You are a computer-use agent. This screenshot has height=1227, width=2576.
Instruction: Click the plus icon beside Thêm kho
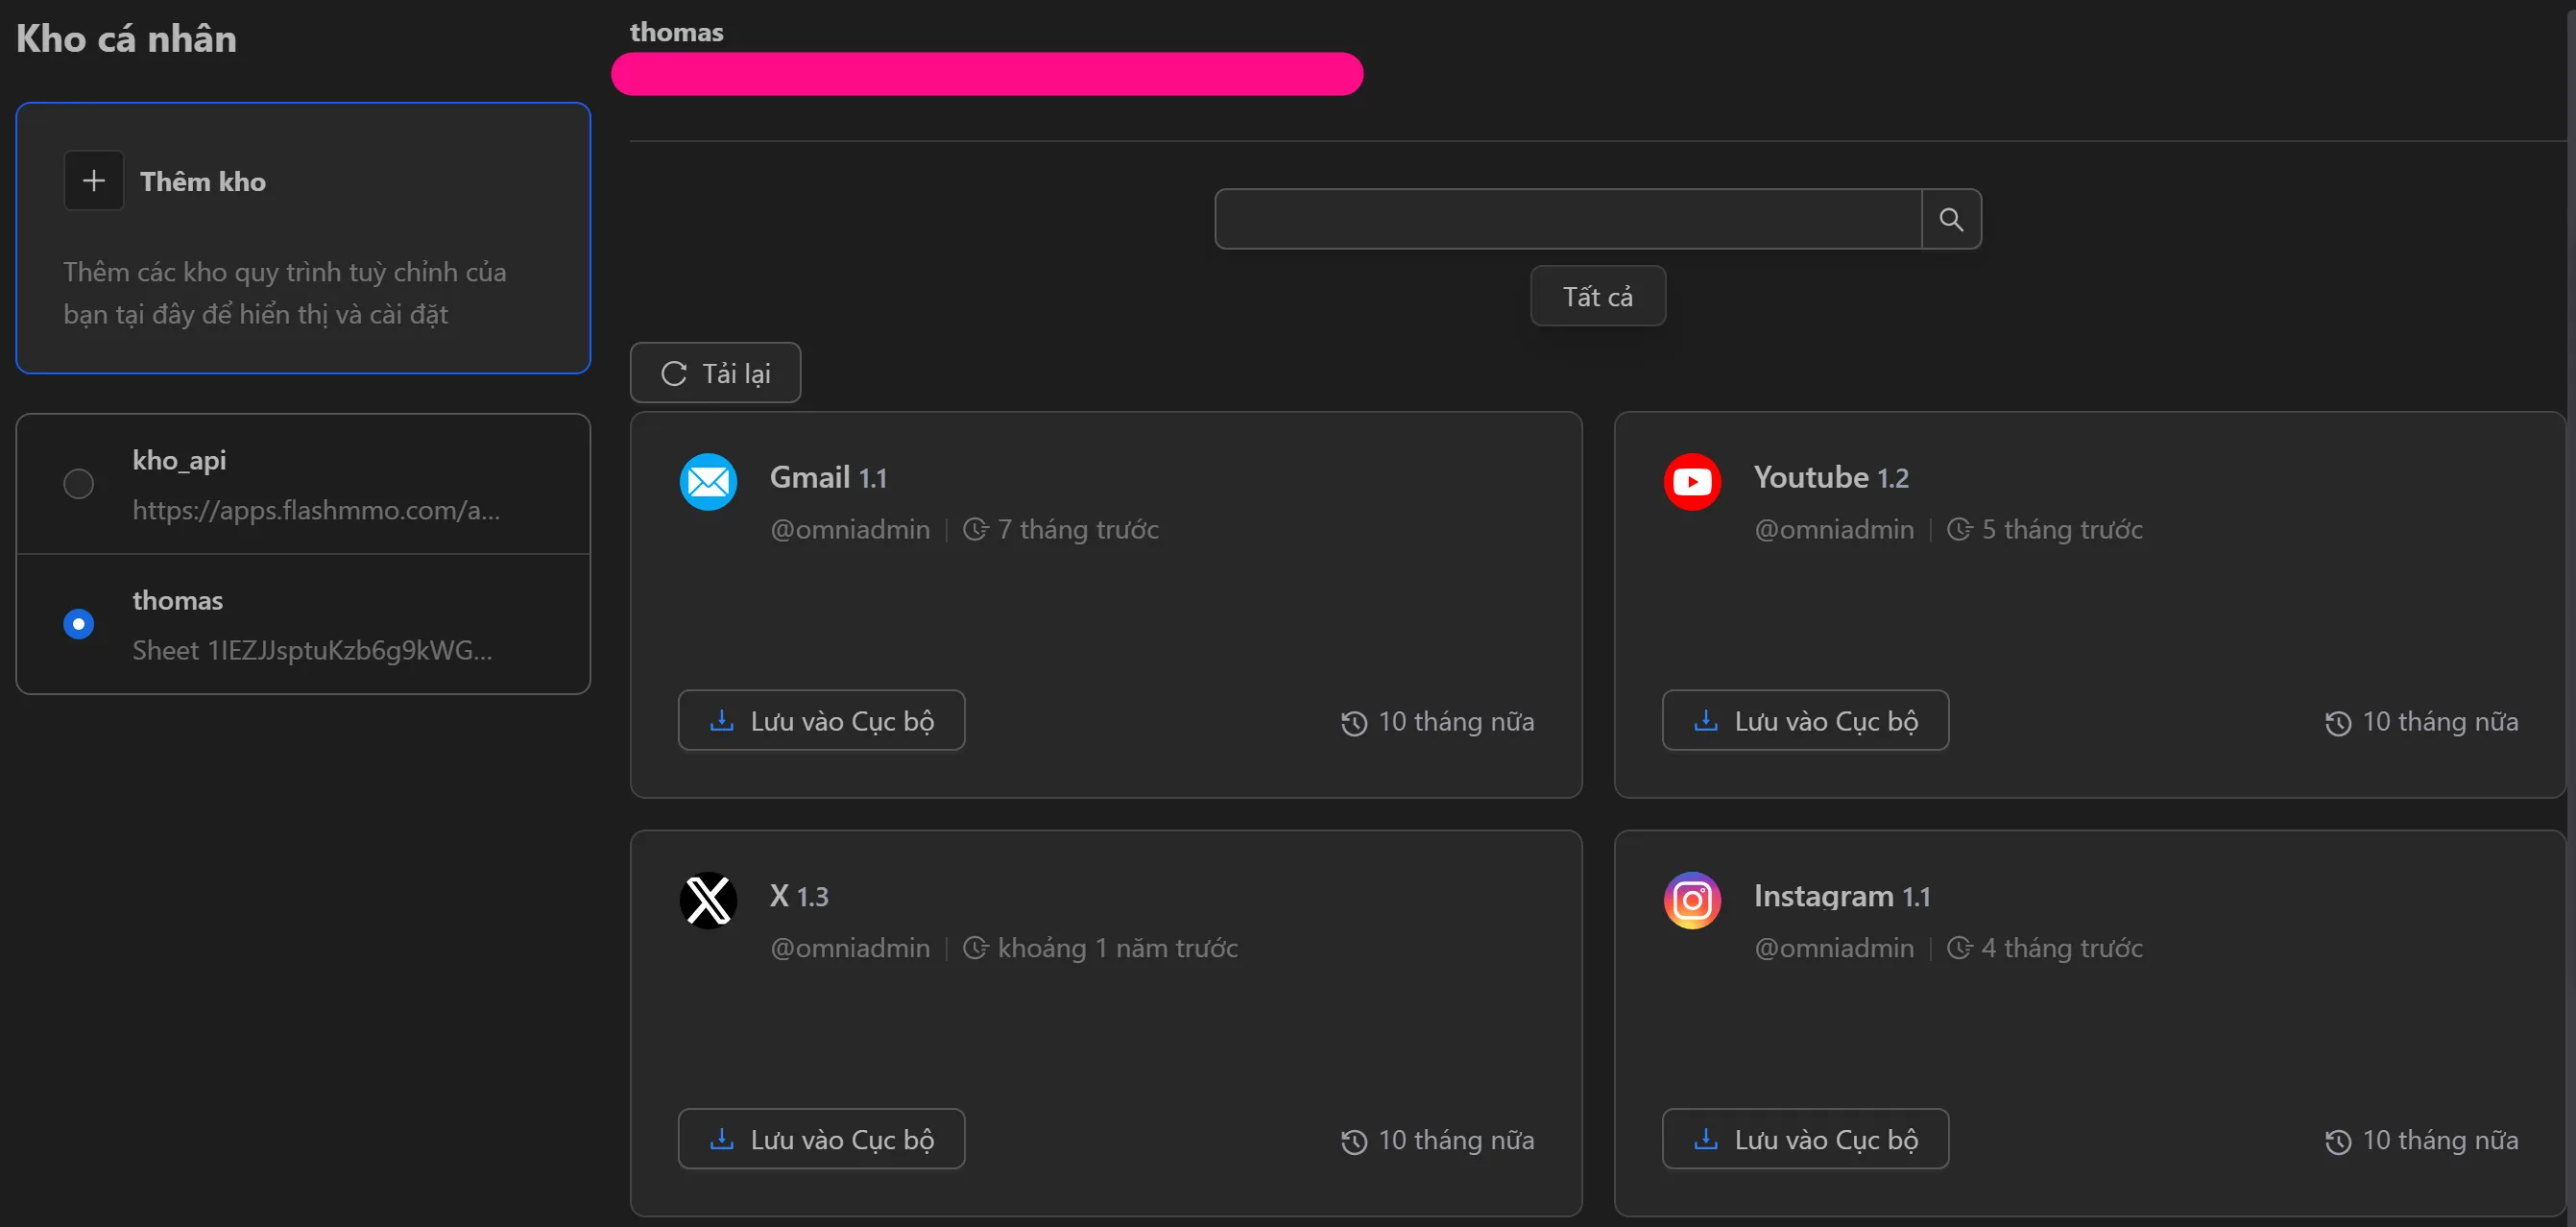pos(94,181)
